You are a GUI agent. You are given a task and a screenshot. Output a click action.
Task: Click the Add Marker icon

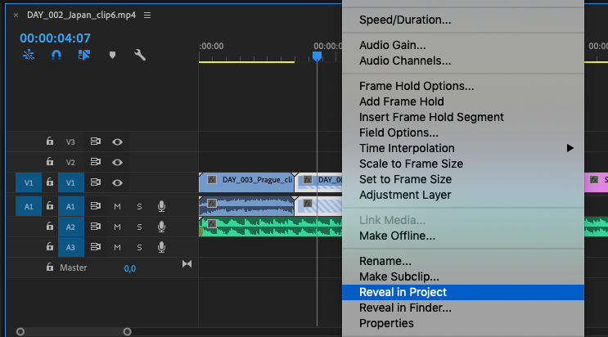pos(112,56)
